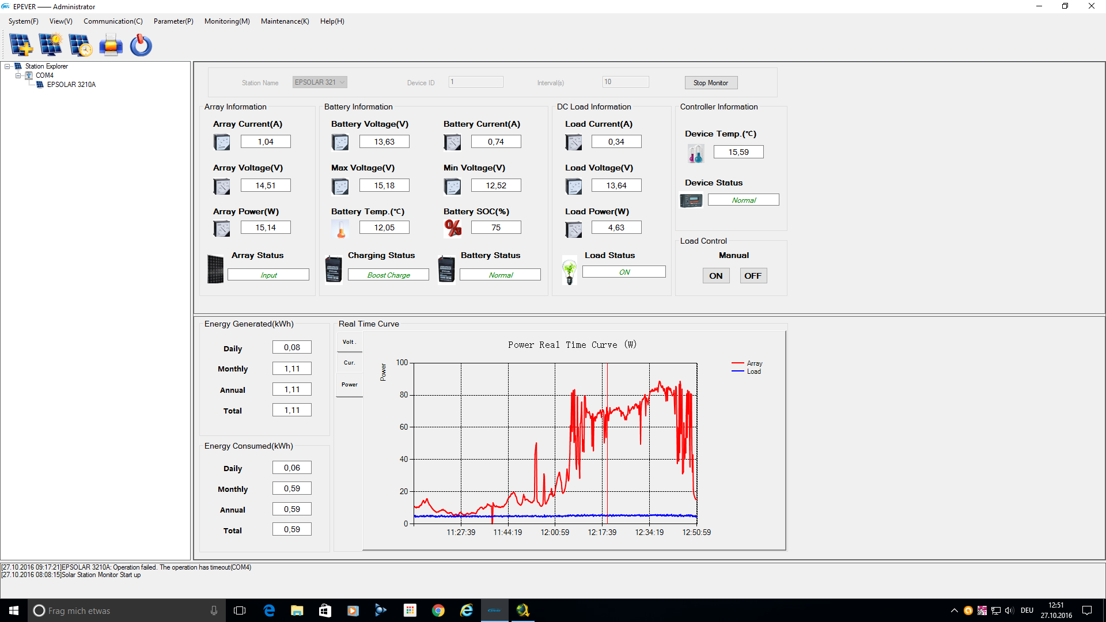
Task: Collapse the COM4 tree node
Action: click(x=18, y=75)
